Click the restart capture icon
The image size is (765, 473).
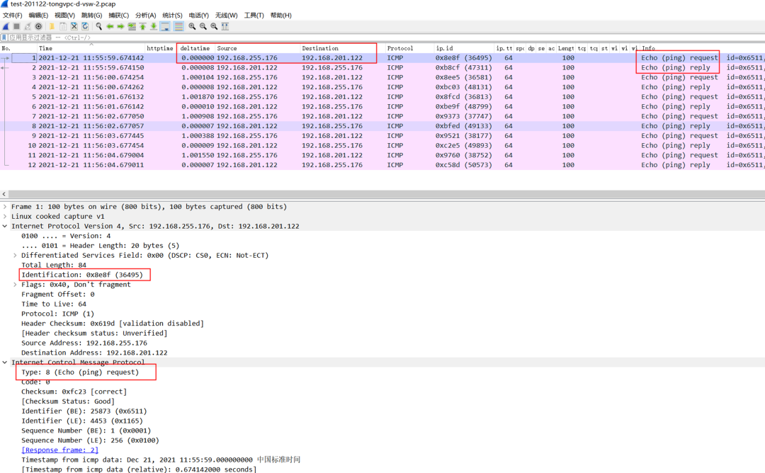click(28, 26)
